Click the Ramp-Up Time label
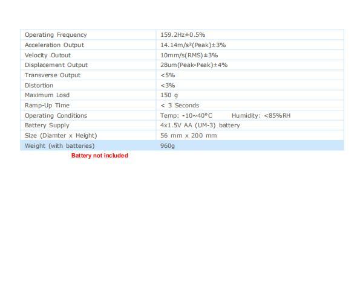Screen dimensions: 363x289 click(47, 106)
